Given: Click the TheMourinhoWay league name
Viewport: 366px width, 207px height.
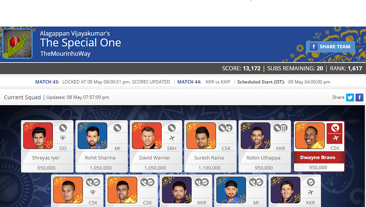Looking at the screenshot, I should click(x=65, y=54).
